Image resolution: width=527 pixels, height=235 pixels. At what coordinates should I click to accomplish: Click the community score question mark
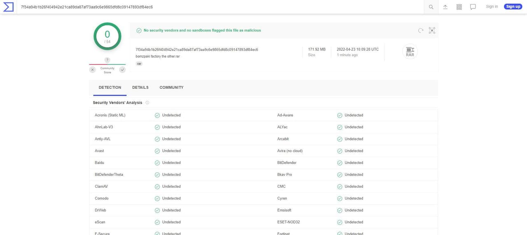tap(107, 60)
